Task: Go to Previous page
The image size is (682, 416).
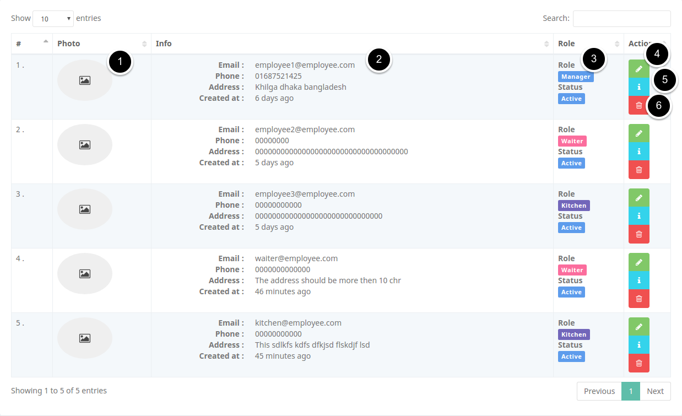Action: 599,391
